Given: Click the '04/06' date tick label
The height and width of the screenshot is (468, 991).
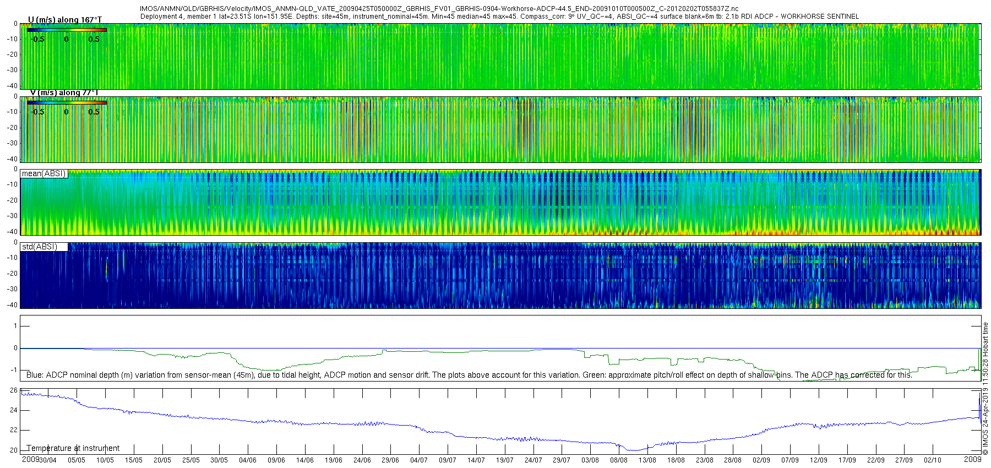Looking at the screenshot, I should [248, 460].
